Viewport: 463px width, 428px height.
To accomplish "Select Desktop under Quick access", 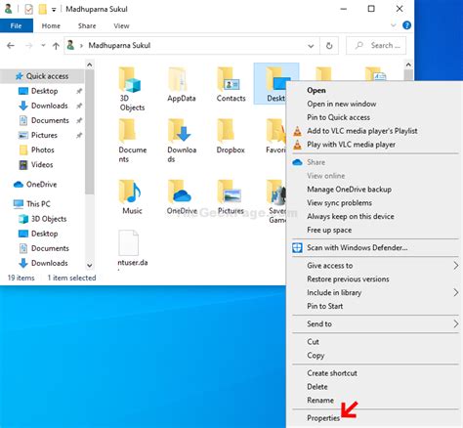I will (x=44, y=91).
